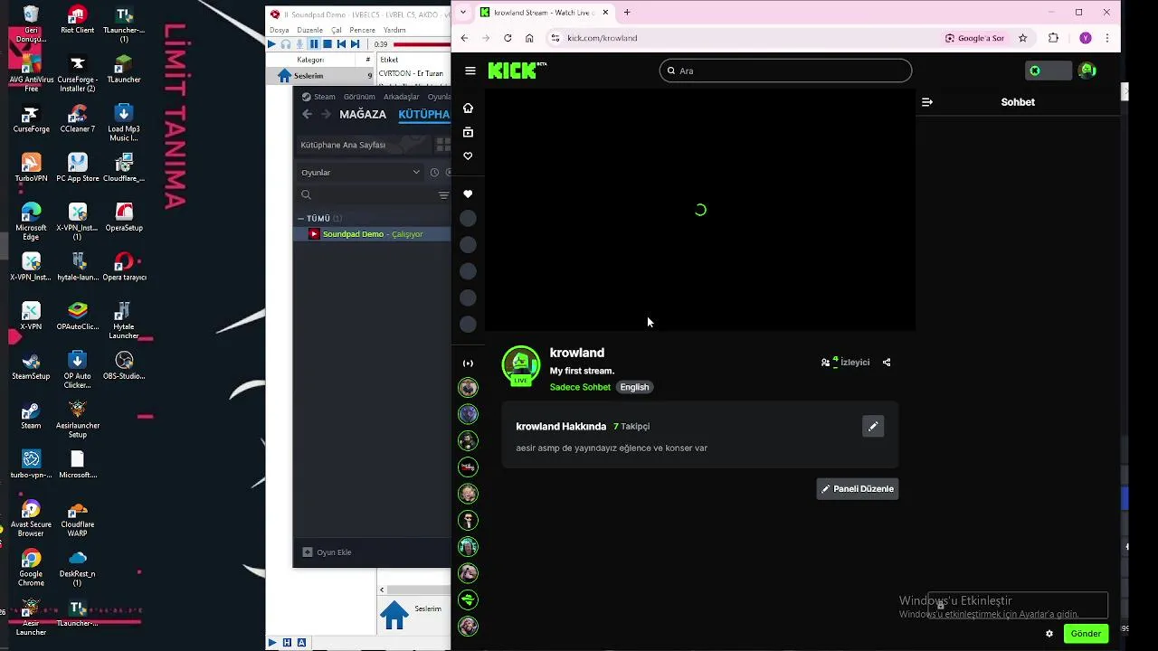Open the Chrome three-dot menu

click(1107, 38)
